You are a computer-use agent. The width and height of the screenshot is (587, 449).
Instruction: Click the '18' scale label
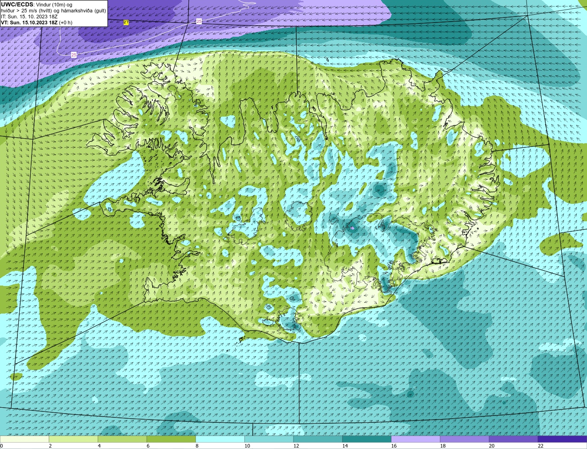443,446
